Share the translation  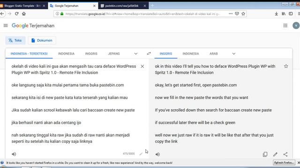pos(285,154)
